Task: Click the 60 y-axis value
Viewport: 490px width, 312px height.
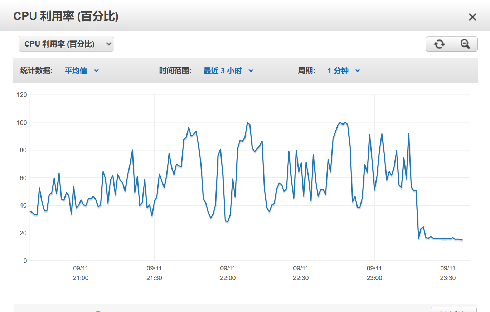Action: point(24,178)
